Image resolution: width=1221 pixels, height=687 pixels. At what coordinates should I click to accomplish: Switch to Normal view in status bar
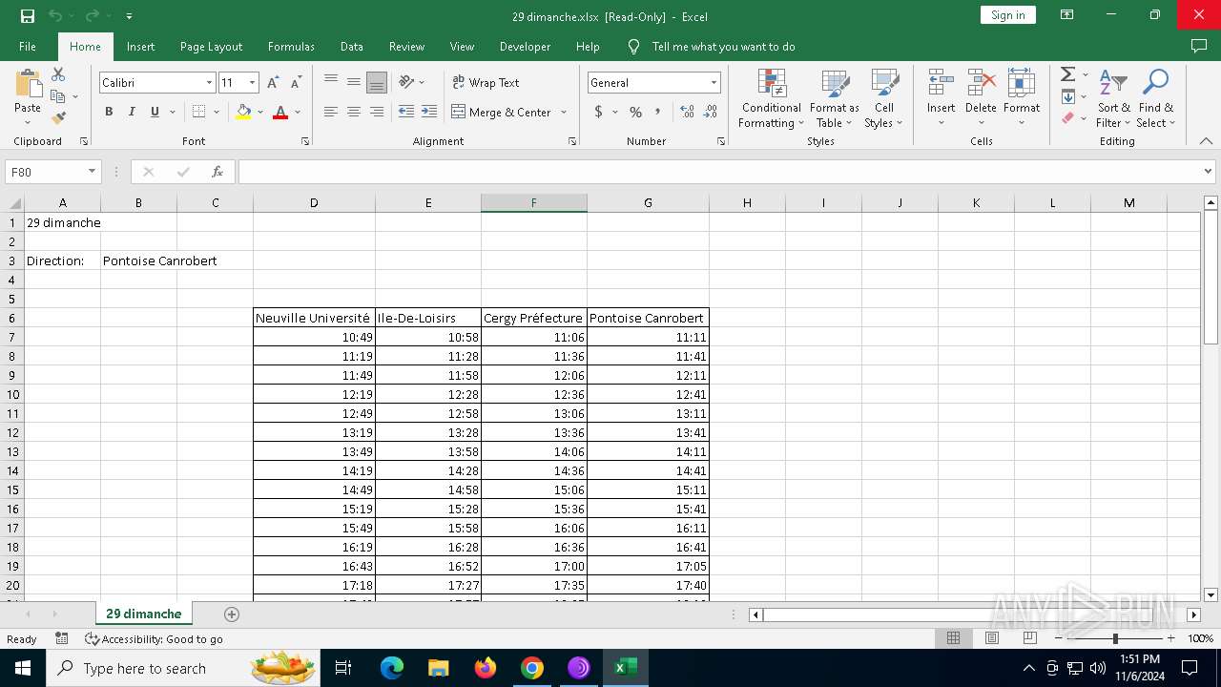point(953,638)
